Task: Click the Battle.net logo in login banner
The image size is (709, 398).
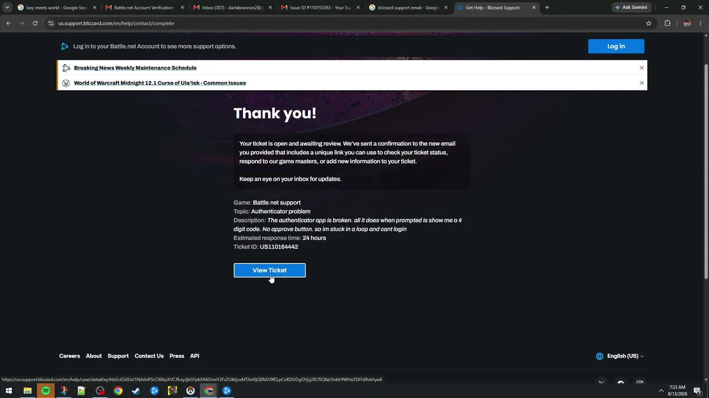Action: click(65, 46)
